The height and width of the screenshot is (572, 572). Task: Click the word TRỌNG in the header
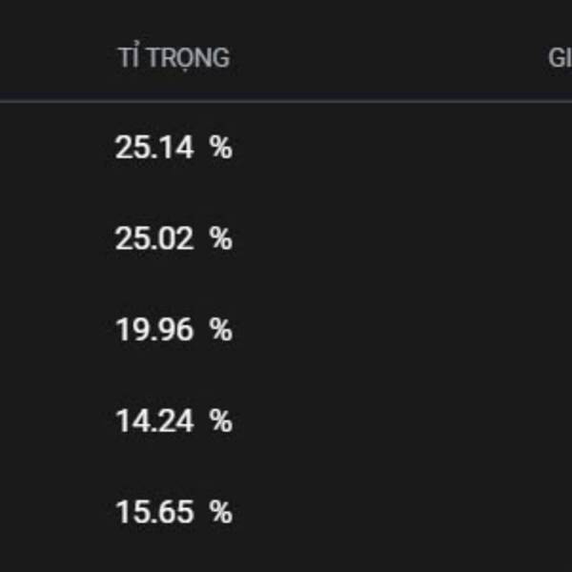(189, 58)
